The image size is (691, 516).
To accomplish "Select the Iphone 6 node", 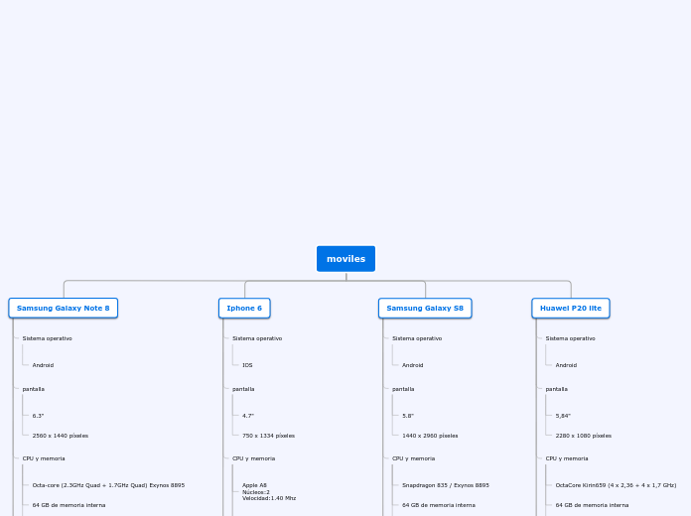I will [x=244, y=308].
